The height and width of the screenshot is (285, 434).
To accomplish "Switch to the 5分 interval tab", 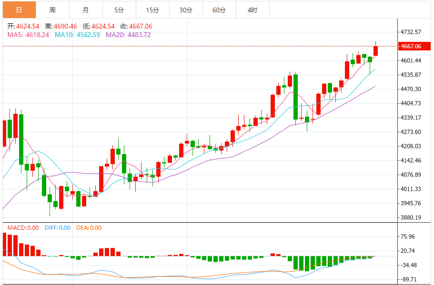I will click(x=119, y=10).
